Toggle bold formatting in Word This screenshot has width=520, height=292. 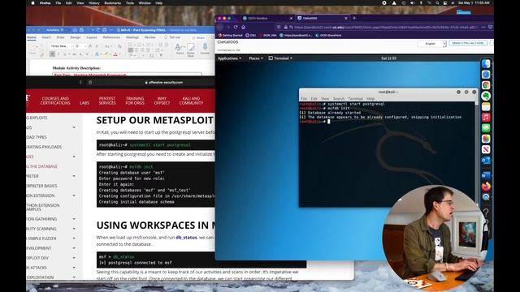coord(52,54)
